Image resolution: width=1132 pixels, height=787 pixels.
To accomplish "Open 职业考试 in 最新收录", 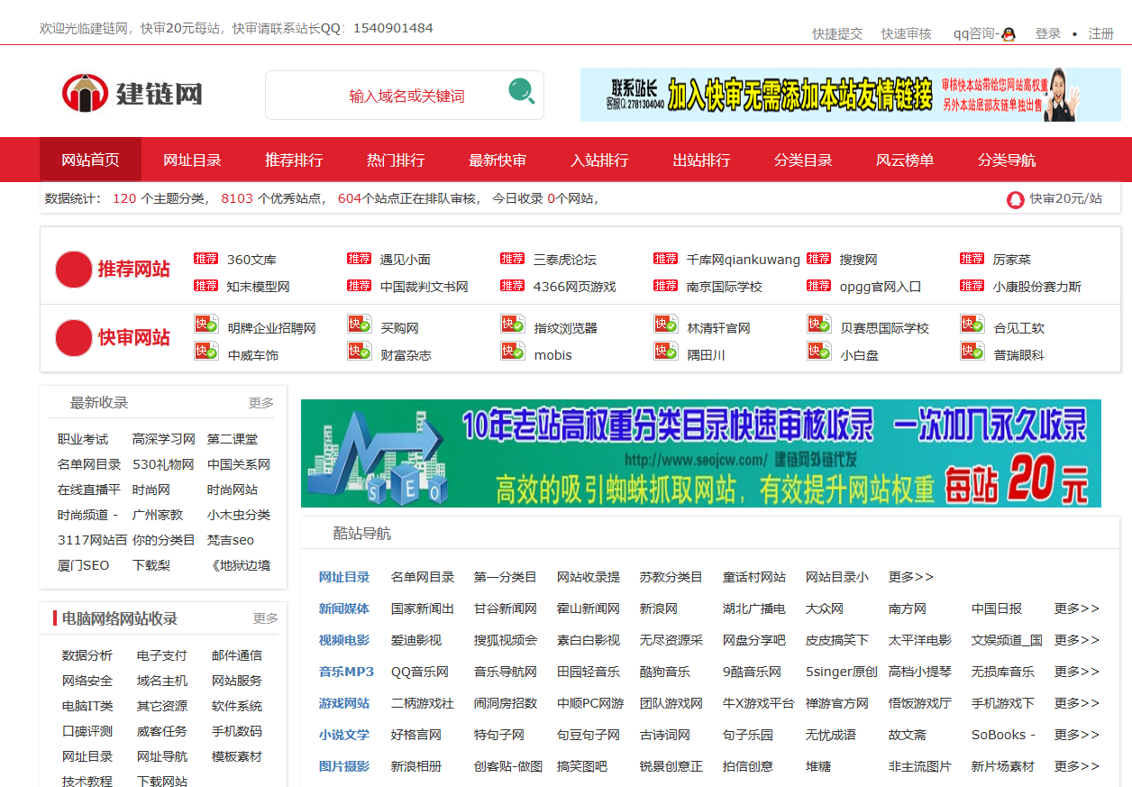I will (x=83, y=439).
